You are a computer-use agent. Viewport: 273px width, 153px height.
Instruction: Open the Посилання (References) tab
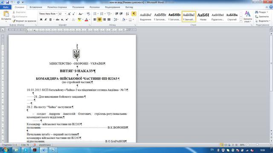78,7
